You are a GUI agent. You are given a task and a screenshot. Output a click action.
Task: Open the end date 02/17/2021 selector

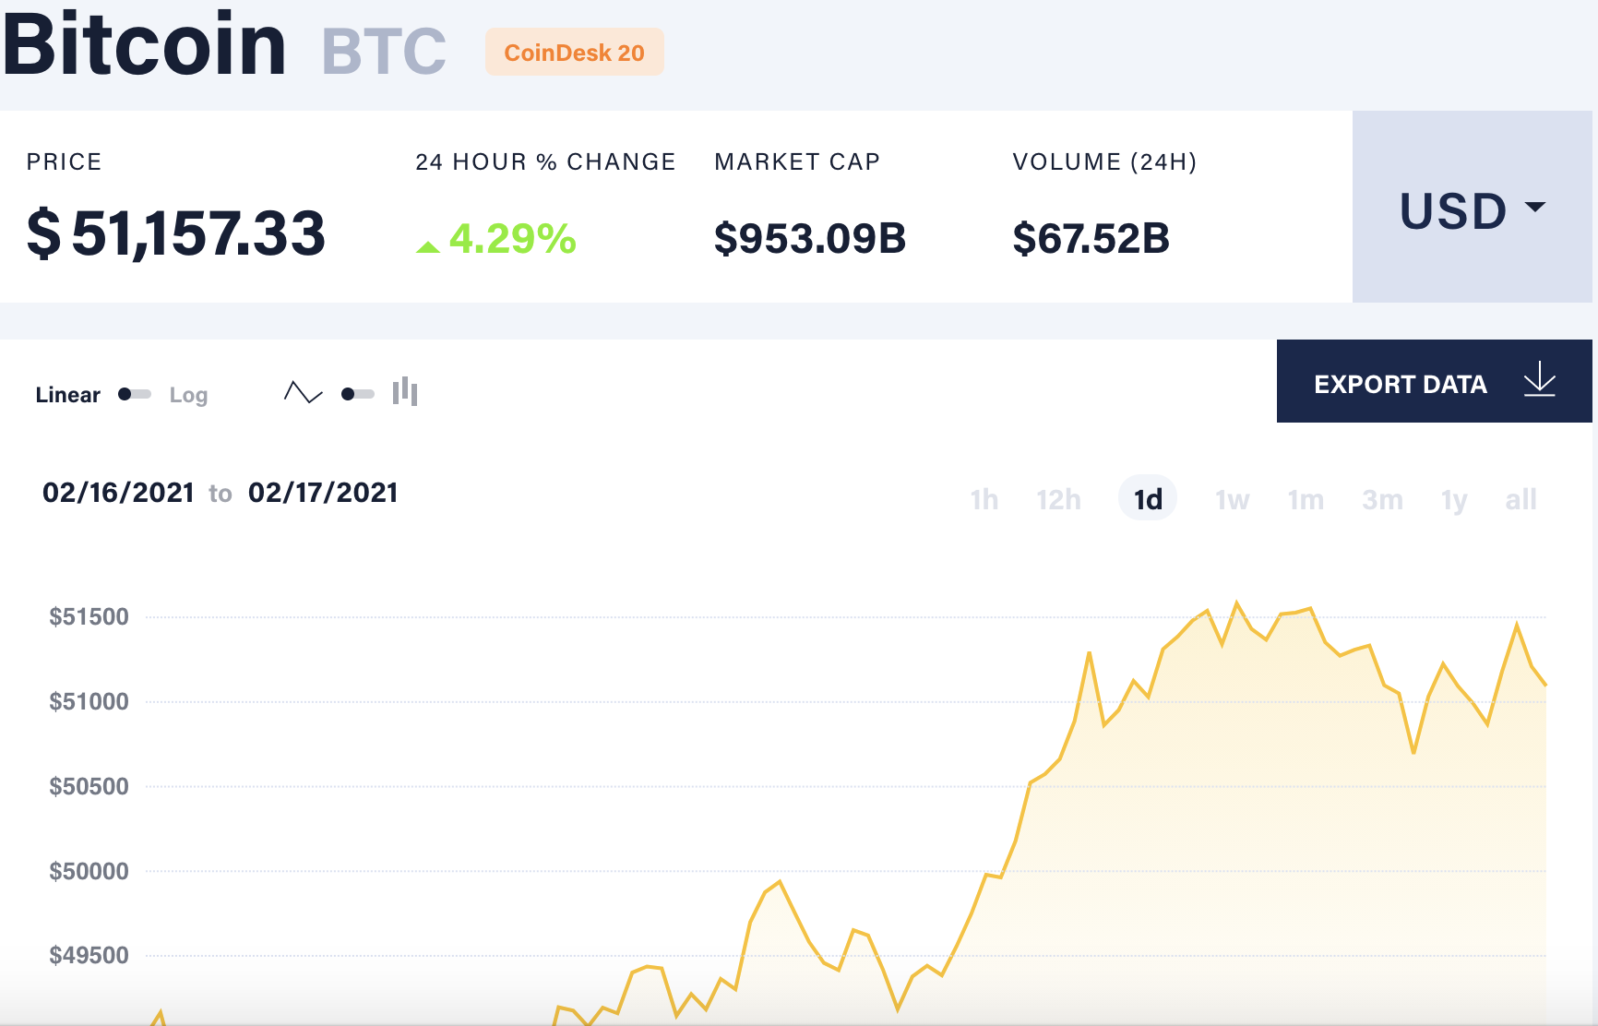pyautogui.click(x=323, y=492)
